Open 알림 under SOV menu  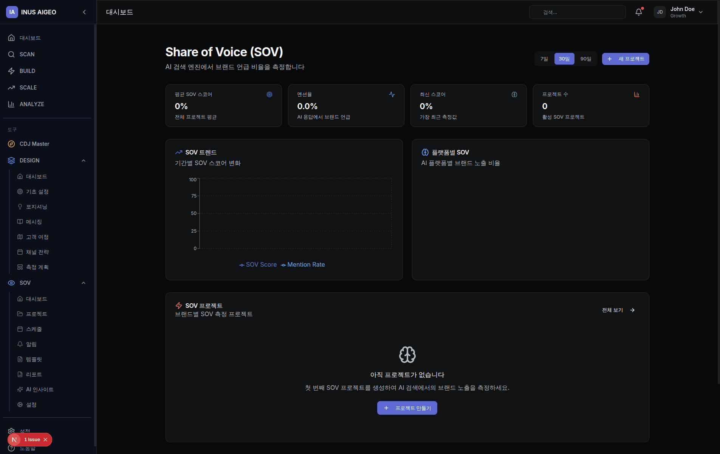(x=31, y=344)
